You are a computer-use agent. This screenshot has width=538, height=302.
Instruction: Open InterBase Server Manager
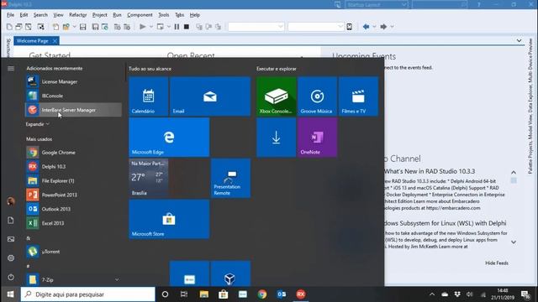pos(73,110)
